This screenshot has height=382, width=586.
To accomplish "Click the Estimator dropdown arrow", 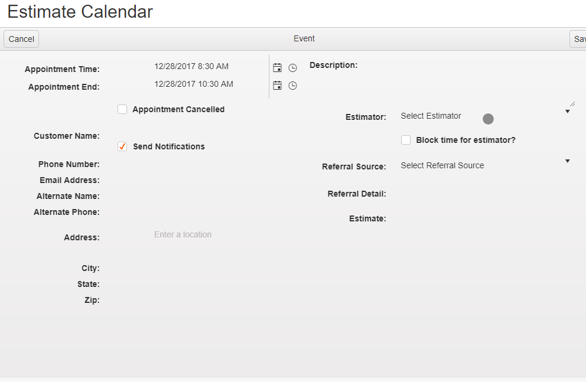I will 567,111.
